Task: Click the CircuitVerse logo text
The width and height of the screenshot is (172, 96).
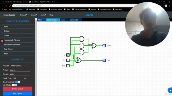Action: tap(9, 15)
